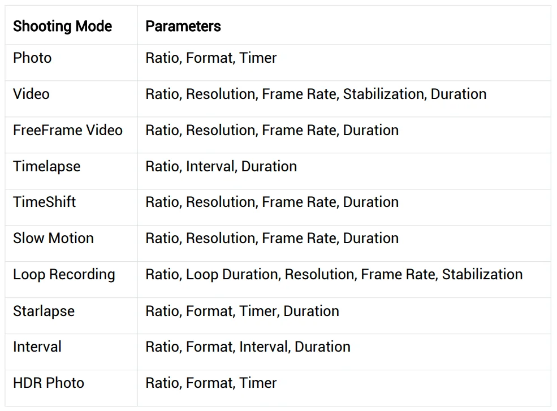The image size is (557, 411).
Task: Select the Video shooting mode cell
Action: coord(31,94)
